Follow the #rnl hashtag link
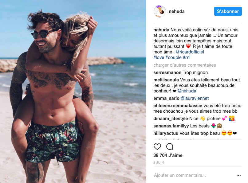 click(x=187, y=57)
